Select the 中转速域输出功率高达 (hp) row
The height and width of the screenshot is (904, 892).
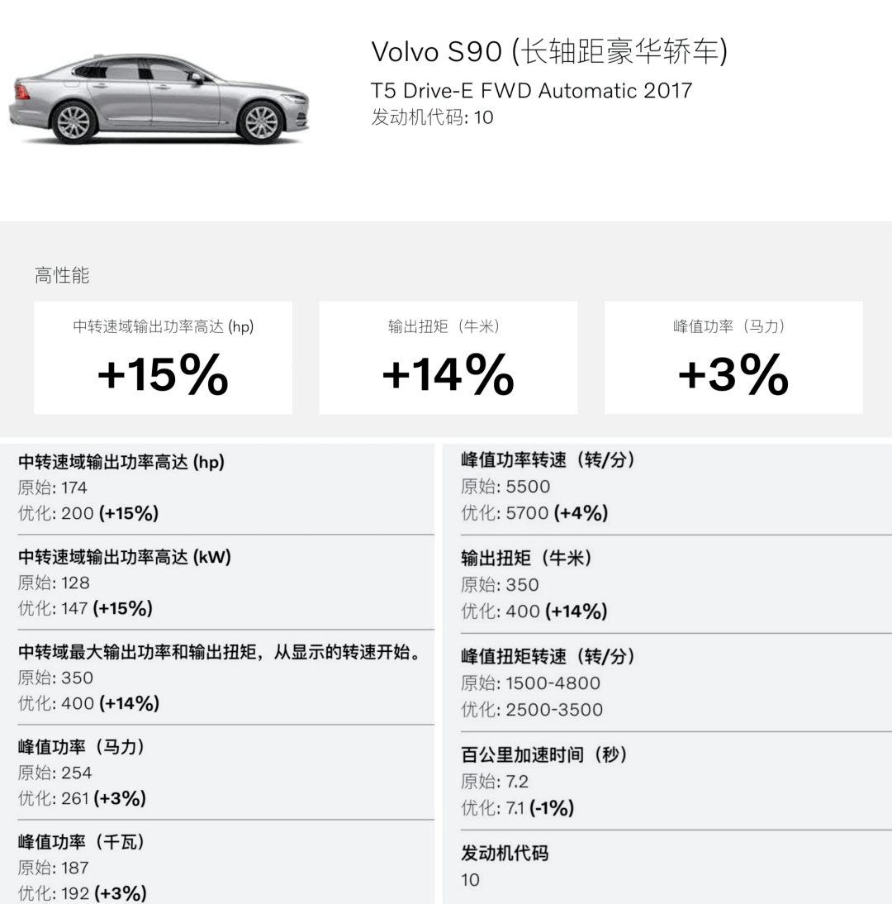point(225,488)
